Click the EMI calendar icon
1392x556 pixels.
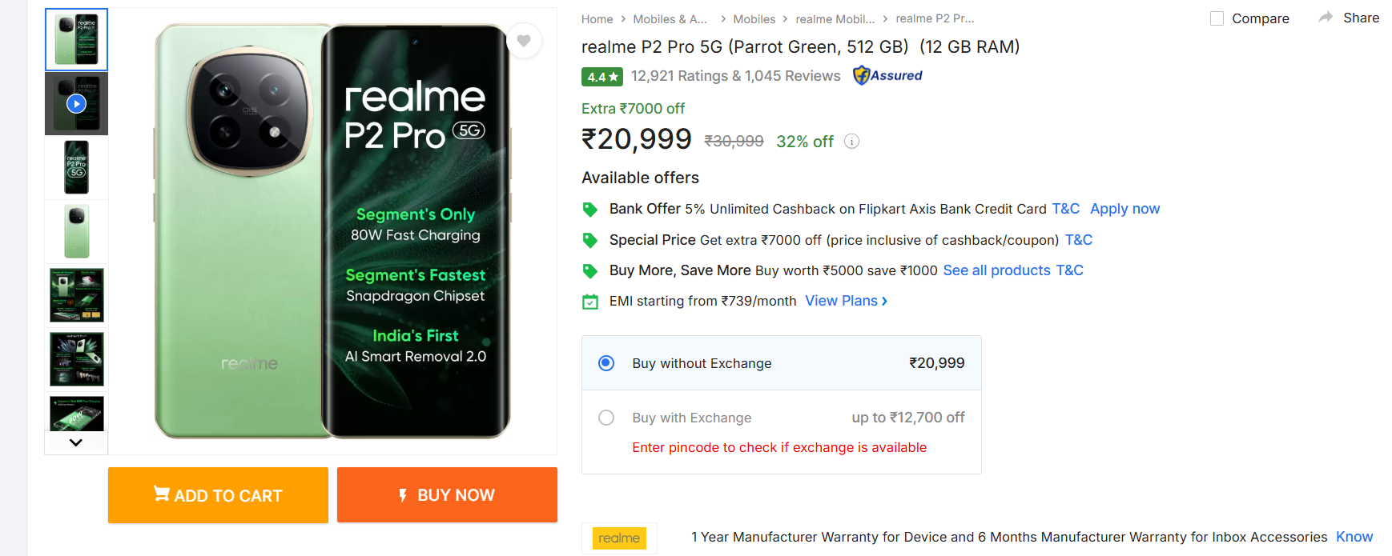point(590,302)
